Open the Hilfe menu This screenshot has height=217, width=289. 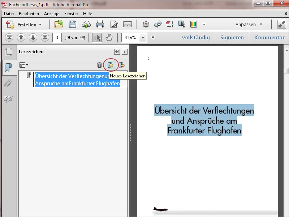(87, 14)
